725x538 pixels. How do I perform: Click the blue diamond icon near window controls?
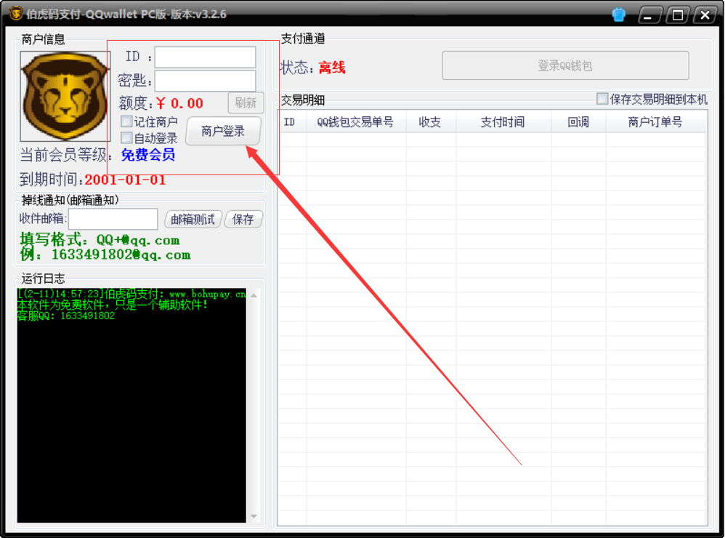click(x=617, y=13)
